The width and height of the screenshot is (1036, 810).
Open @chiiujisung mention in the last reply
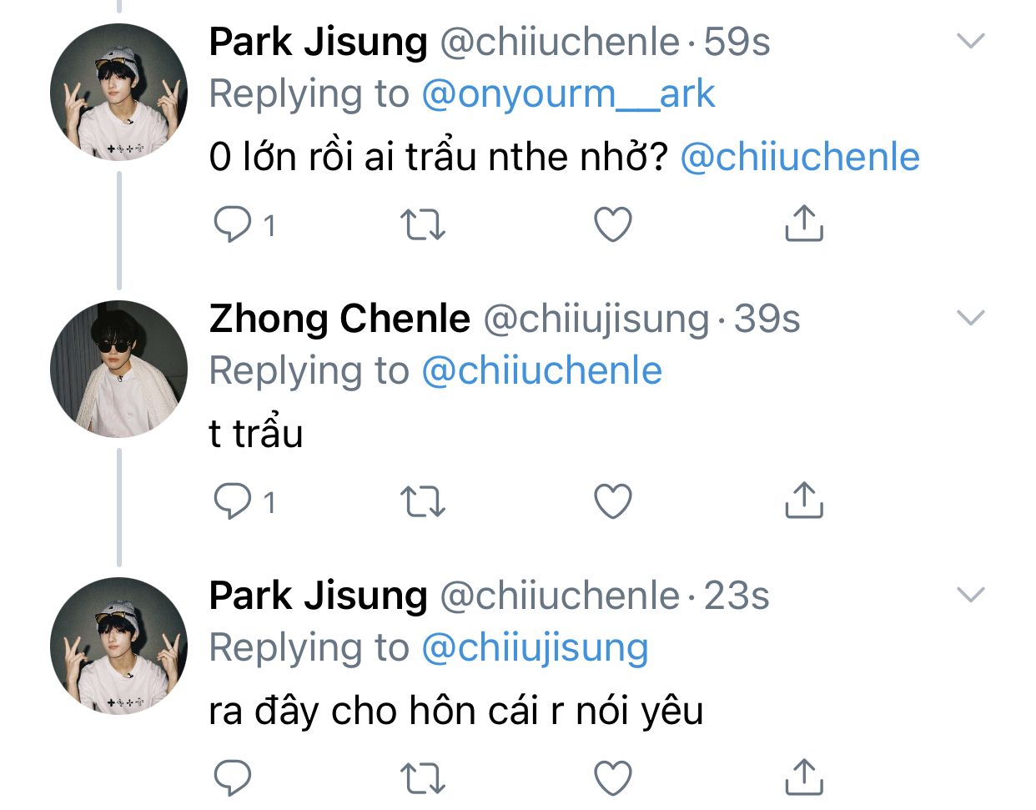tap(535, 647)
